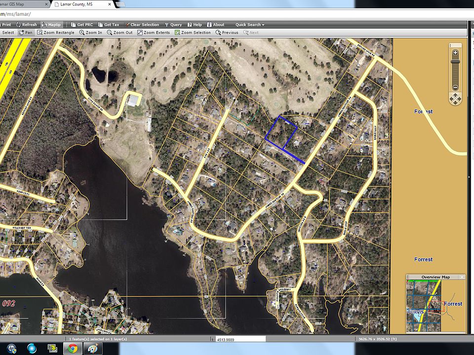Click the zoom slider handle on the map
This screenshot has height=355, width=474.
tap(455, 62)
